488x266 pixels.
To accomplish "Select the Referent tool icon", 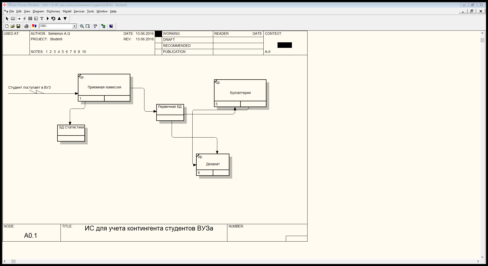I will [36, 19].
